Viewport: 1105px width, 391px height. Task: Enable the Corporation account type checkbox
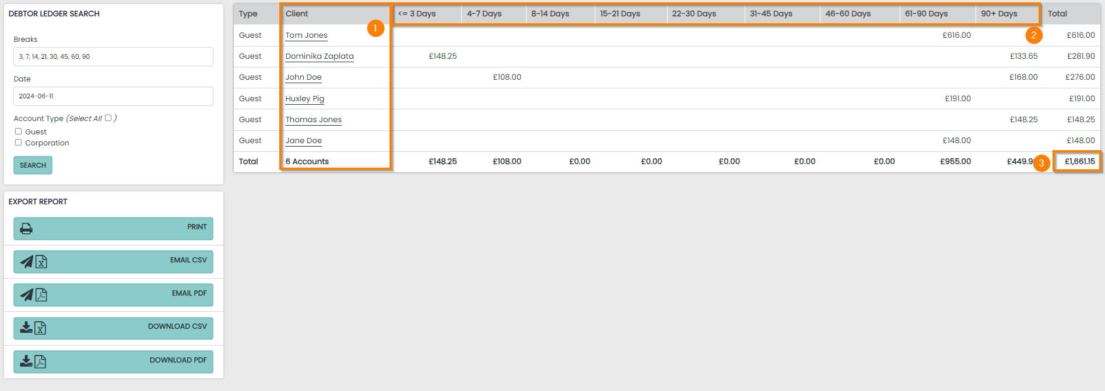pos(19,143)
